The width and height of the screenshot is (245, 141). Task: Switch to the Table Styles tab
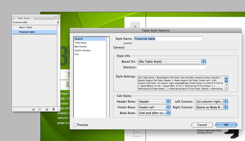[x=23, y=18]
